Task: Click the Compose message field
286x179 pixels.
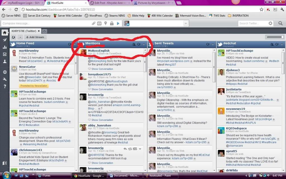Action: 47,23
